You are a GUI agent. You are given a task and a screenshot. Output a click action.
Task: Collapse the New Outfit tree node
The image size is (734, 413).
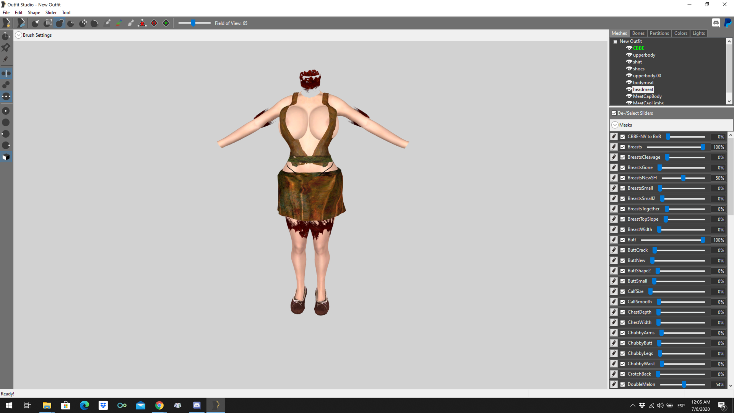pyautogui.click(x=615, y=42)
